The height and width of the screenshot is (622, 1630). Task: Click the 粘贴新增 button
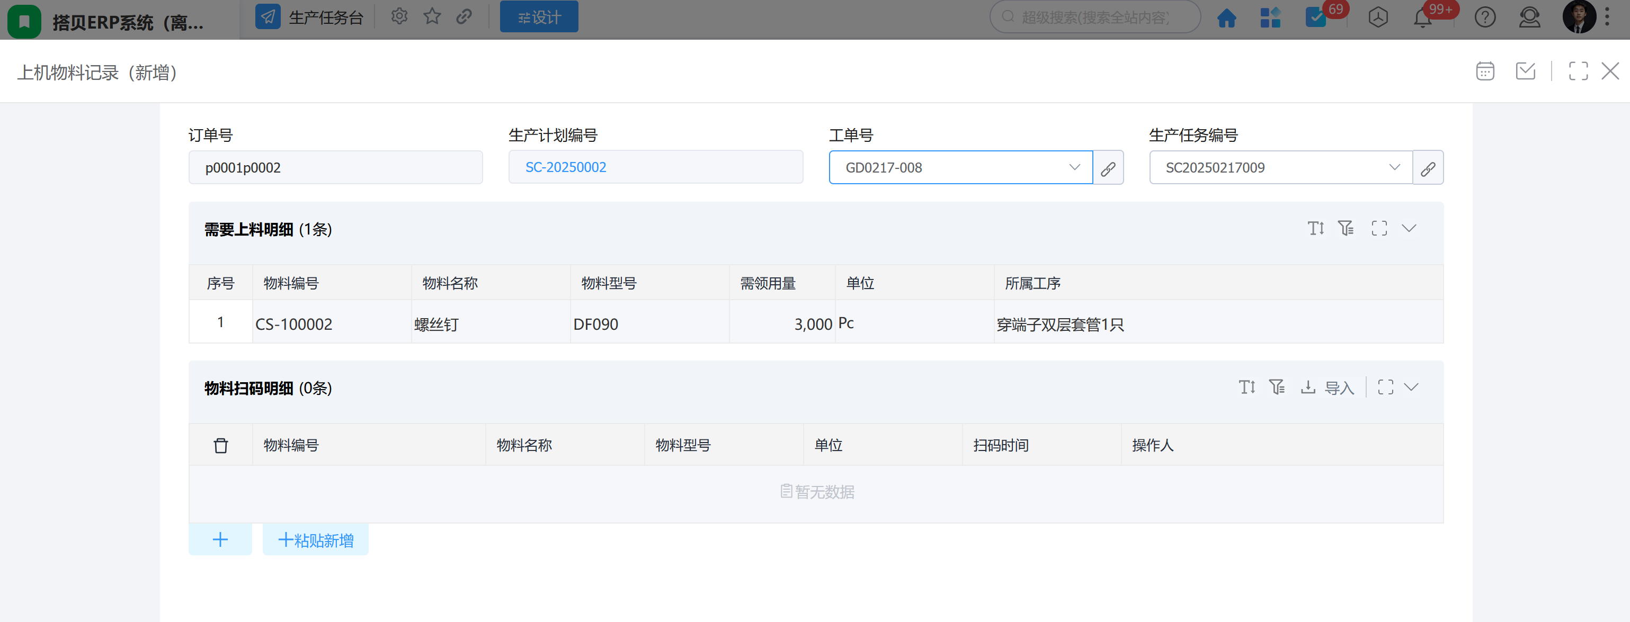pos(315,540)
